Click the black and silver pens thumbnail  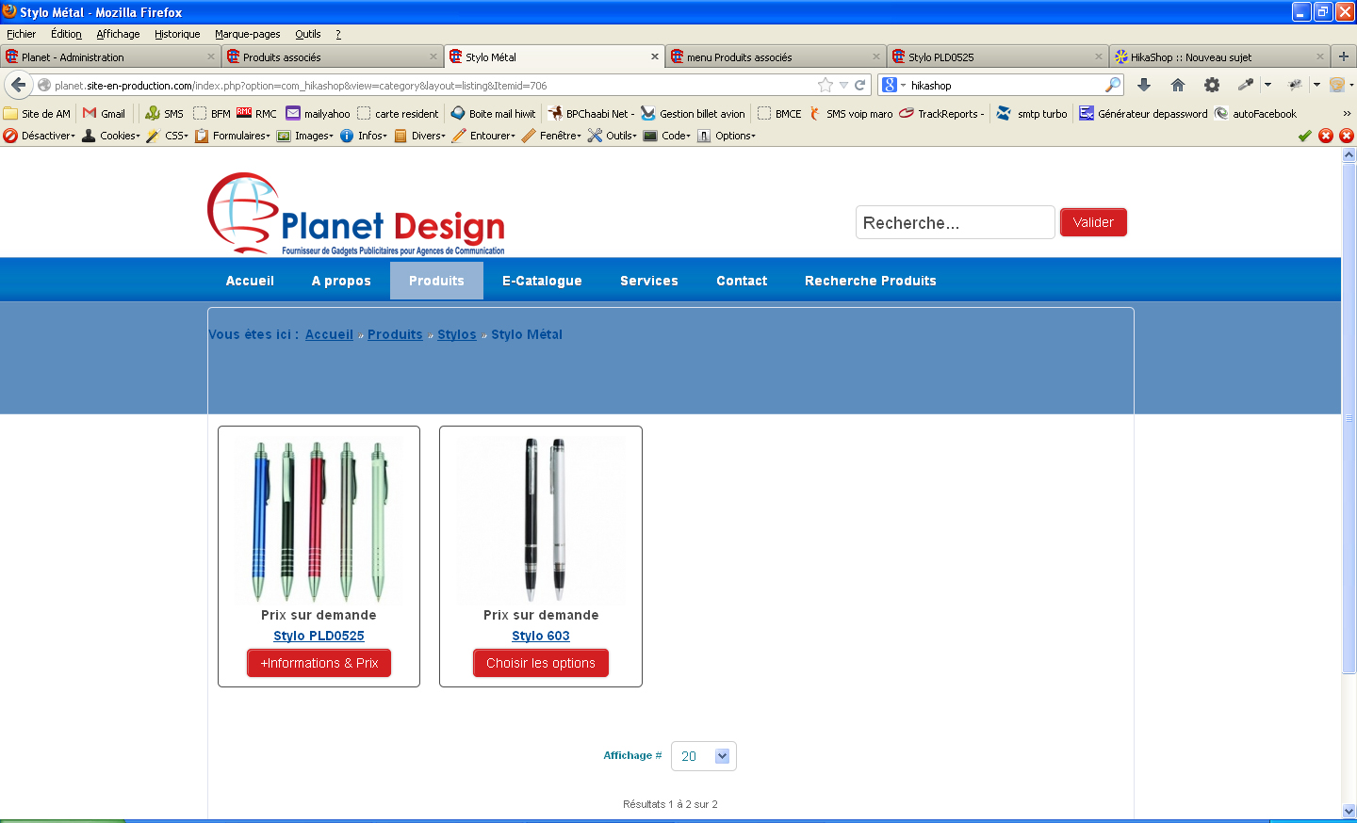click(x=541, y=520)
